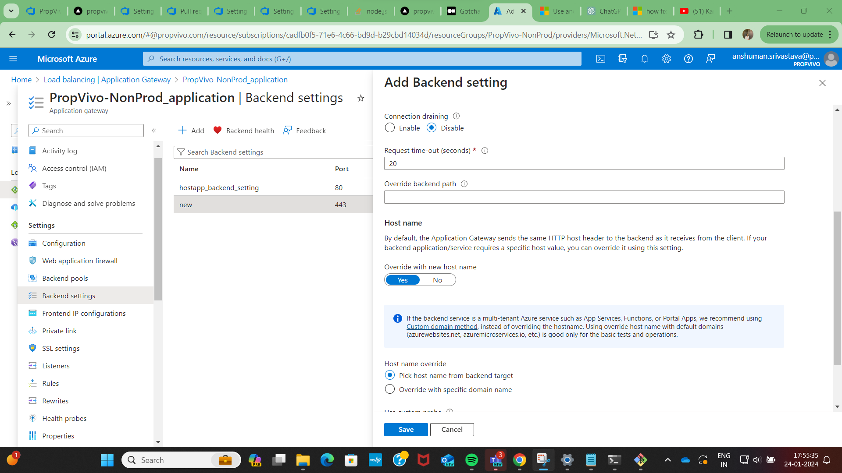The height and width of the screenshot is (473, 842).
Task: Collapse the resource menu with double chevron
Action: tap(154, 131)
